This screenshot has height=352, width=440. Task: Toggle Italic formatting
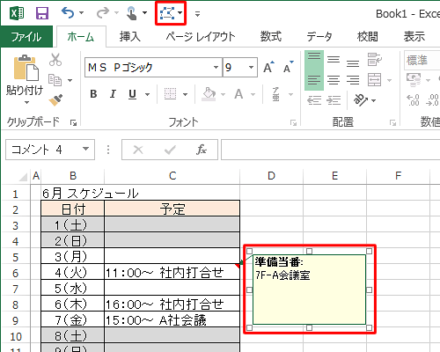[113, 94]
